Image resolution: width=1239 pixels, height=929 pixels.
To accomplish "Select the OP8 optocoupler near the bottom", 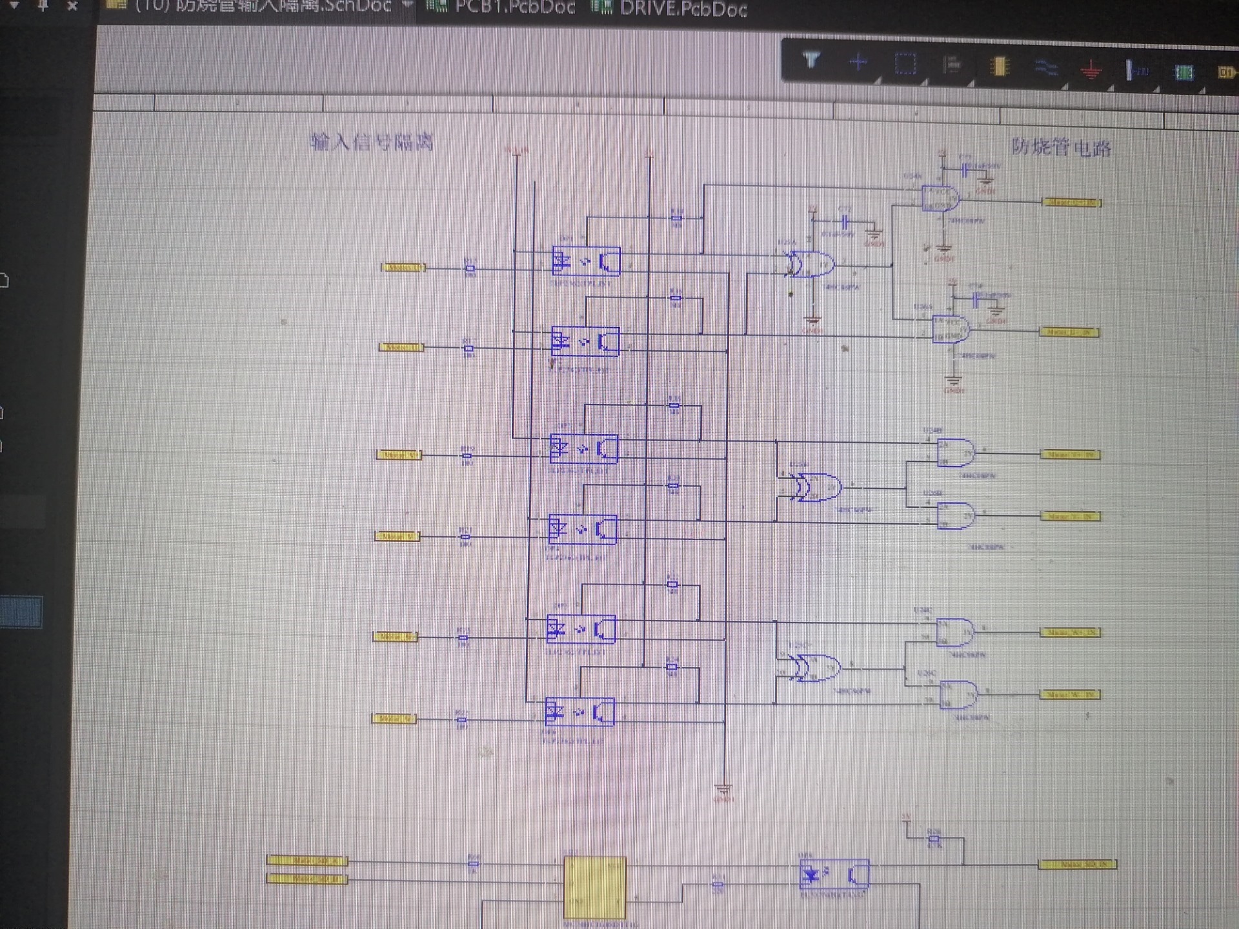I will tap(834, 875).
